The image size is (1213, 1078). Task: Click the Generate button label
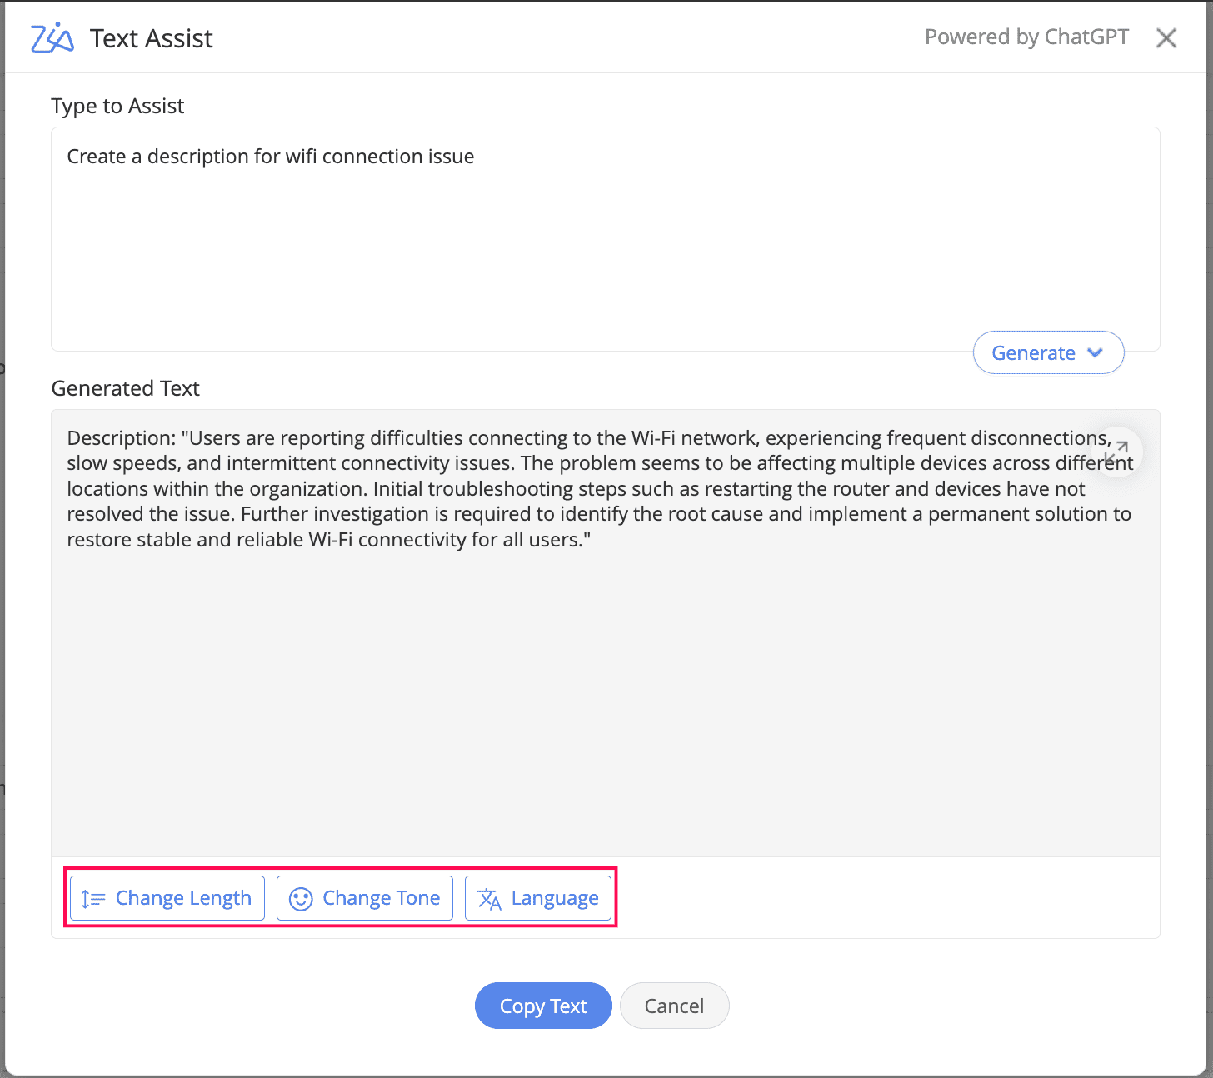pyautogui.click(x=1033, y=353)
